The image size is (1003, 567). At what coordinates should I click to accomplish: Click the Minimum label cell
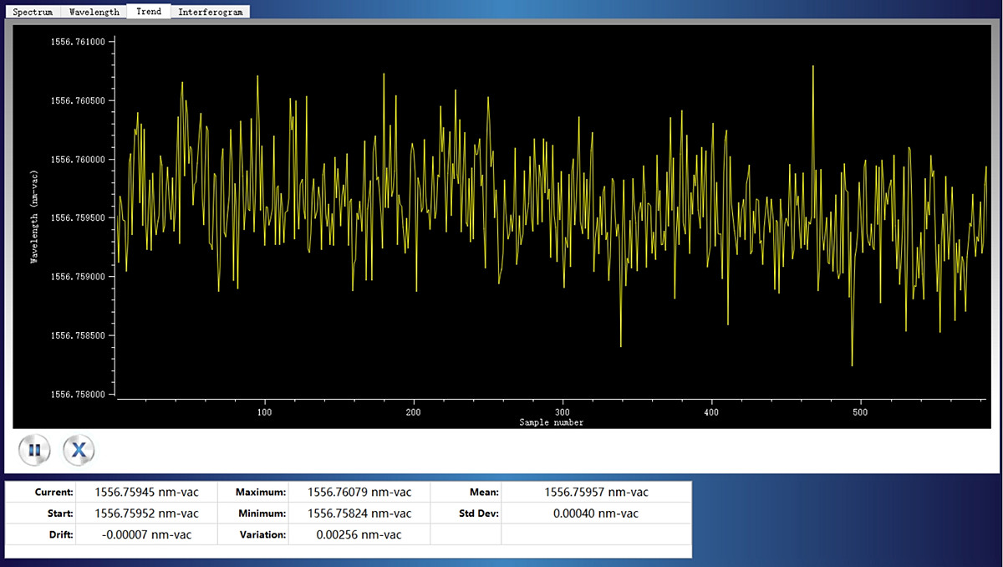point(253,513)
